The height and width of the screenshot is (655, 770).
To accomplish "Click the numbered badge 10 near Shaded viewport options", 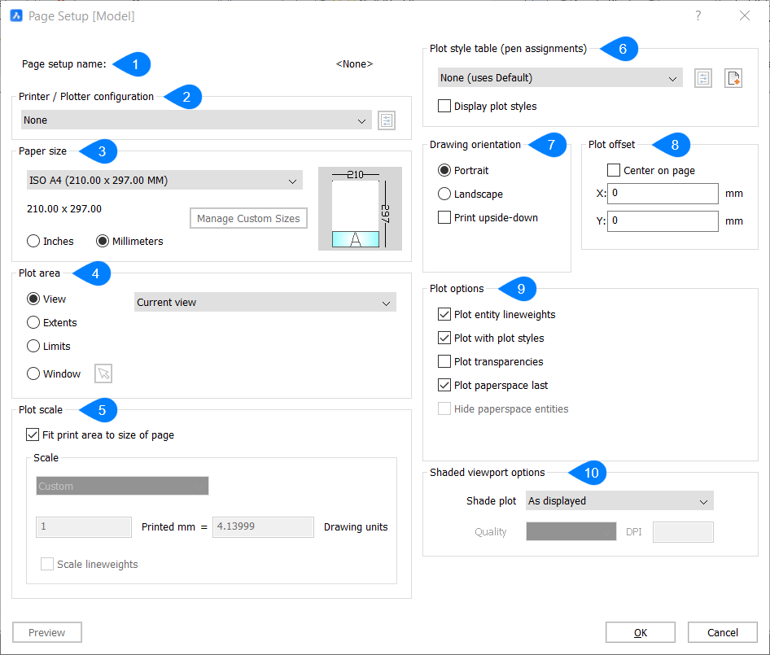I will coord(590,473).
